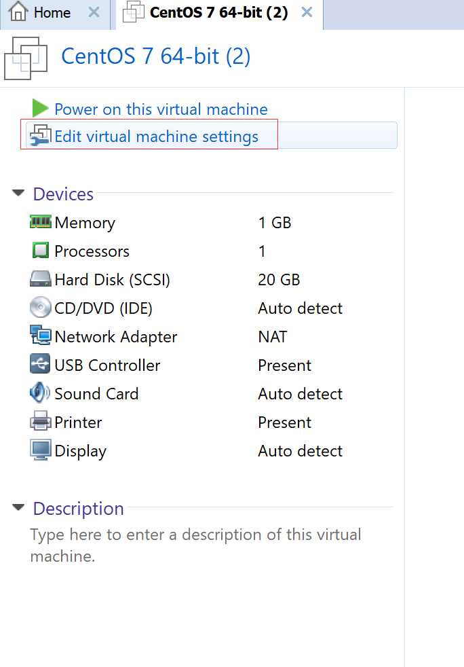The width and height of the screenshot is (464, 667).
Task: Click the Display monitor icon
Action: click(41, 450)
